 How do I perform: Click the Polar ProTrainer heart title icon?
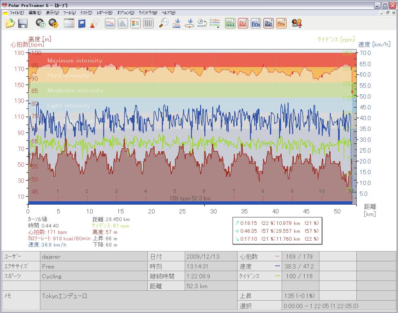[4, 5]
